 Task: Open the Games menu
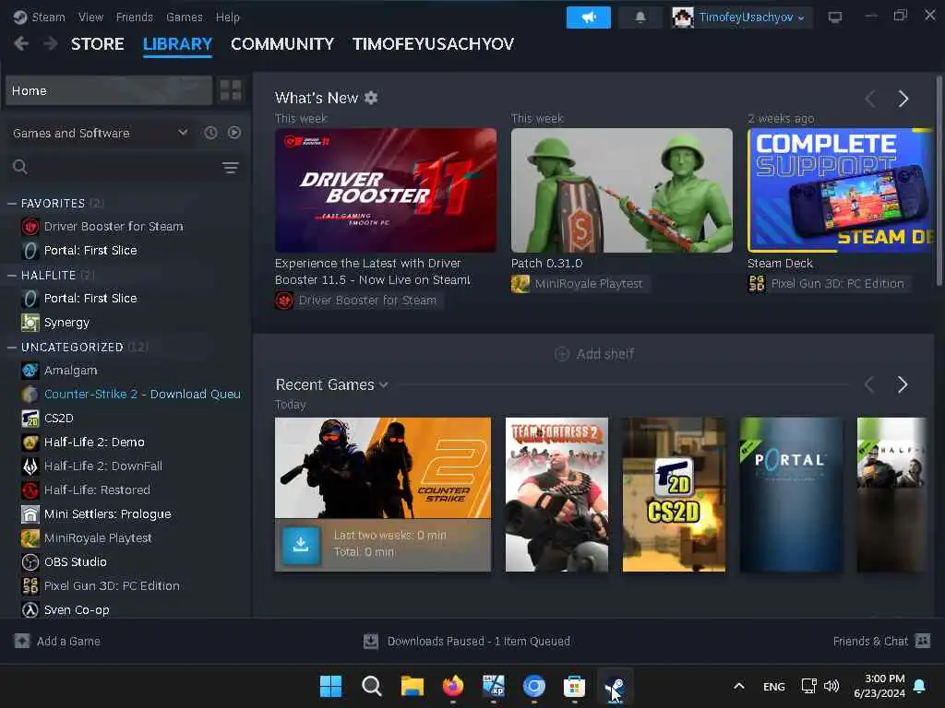(185, 17)
